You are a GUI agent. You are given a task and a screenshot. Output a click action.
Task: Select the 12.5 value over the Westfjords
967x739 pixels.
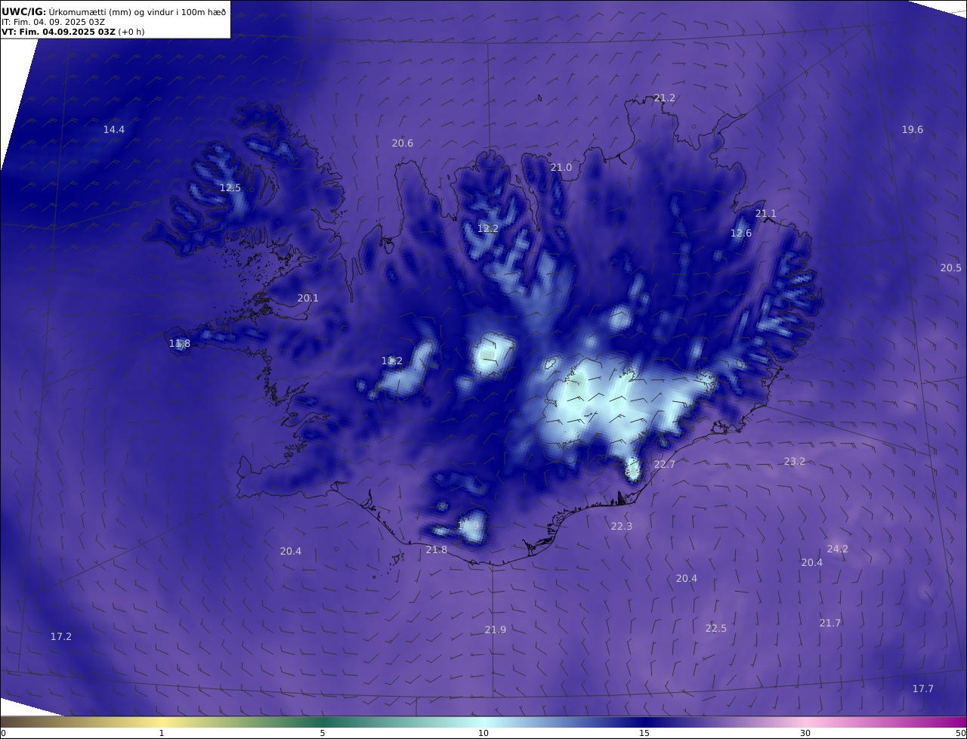tap(230, 188)
